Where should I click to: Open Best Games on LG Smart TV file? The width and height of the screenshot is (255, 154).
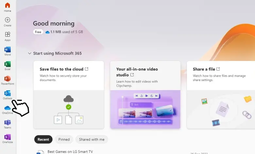point(70,152)
